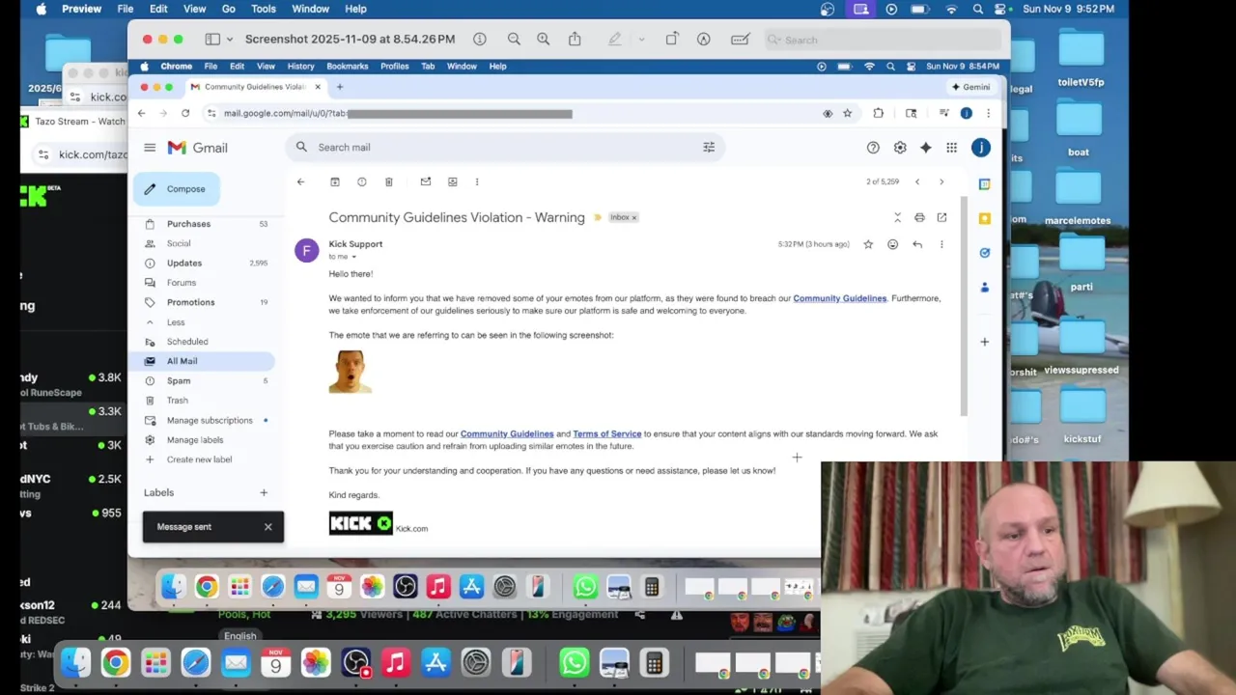The width and height of the screenshot is (1236, 695).
Task: Click the Share icon in Preview toolbar
Action: pyautogui.click(x=575, y=40)
